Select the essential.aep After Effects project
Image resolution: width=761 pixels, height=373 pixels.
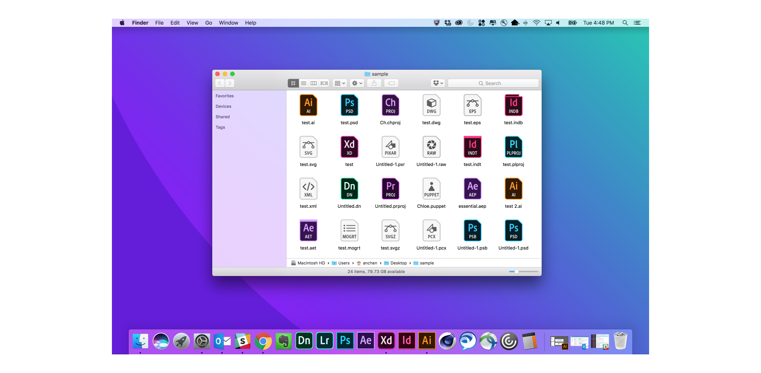472,189
